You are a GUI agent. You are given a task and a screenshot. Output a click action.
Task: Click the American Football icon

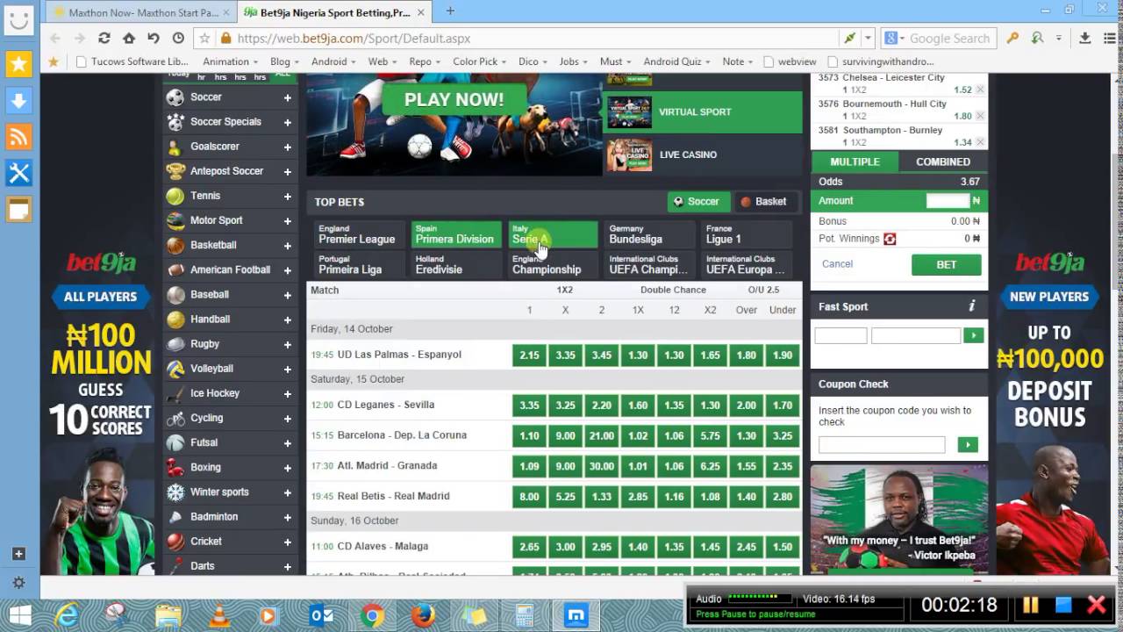click(175, 269)
